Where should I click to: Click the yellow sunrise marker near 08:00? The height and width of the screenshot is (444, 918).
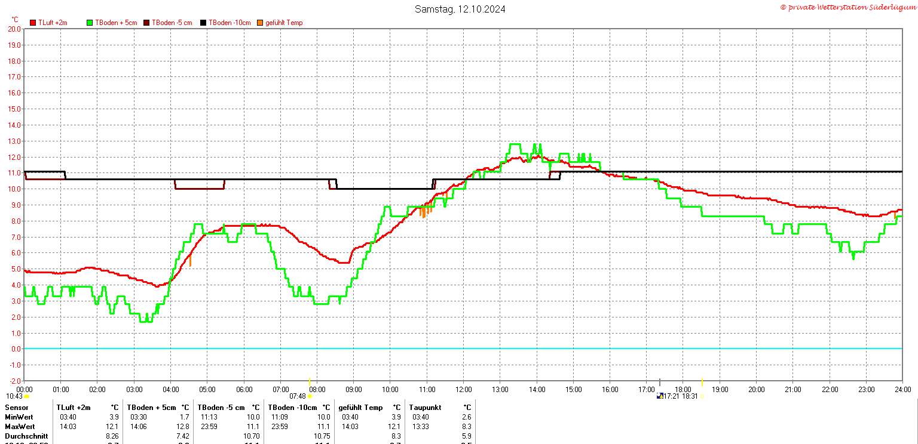(x=310, y=382)
